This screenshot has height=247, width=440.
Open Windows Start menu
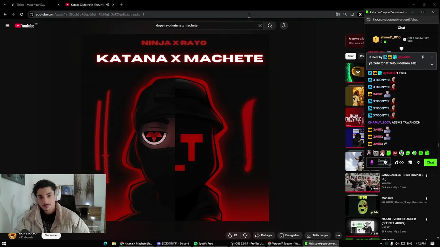pos(4,244)
